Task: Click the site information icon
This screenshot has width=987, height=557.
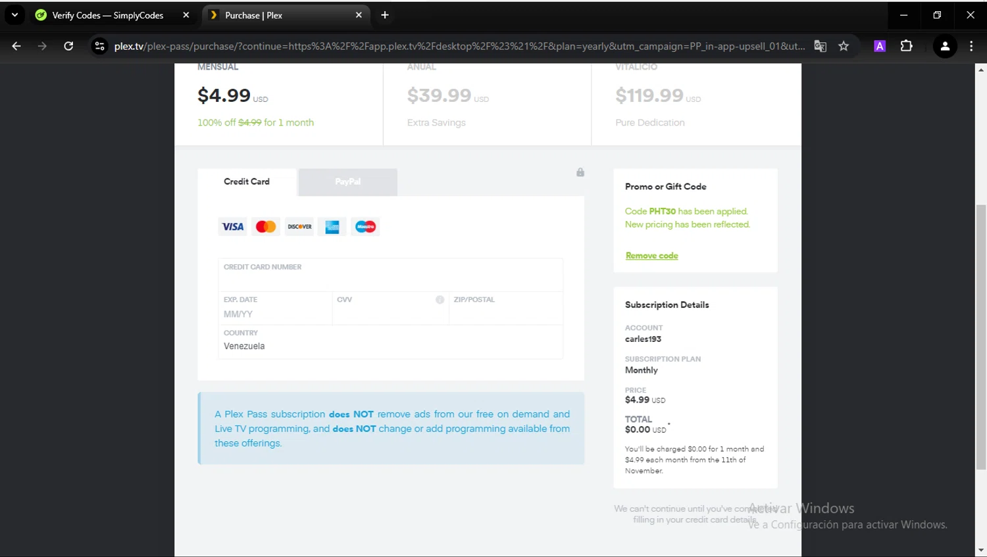Action: click(100, 46)
